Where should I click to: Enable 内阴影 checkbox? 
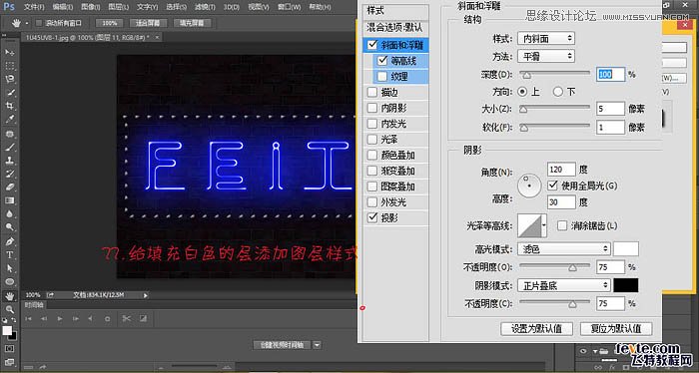coord(372,108)
